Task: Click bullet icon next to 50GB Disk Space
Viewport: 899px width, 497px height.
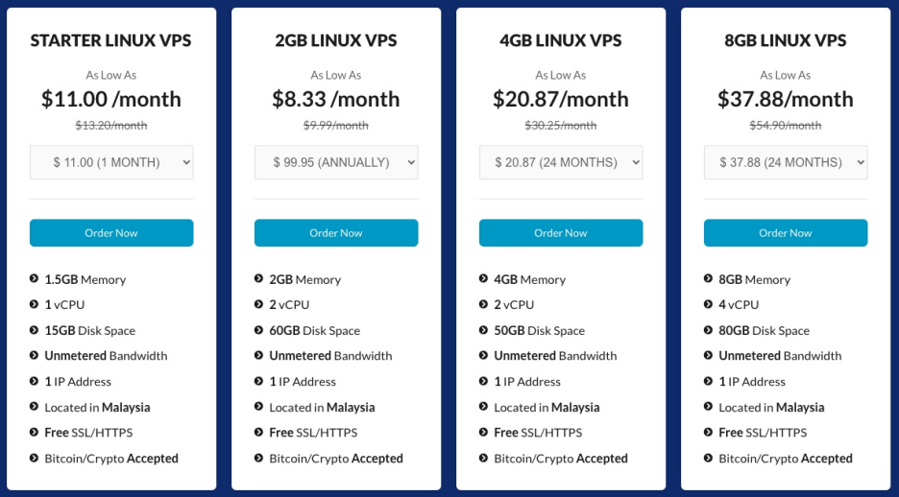Action: (x=483, y=330)
